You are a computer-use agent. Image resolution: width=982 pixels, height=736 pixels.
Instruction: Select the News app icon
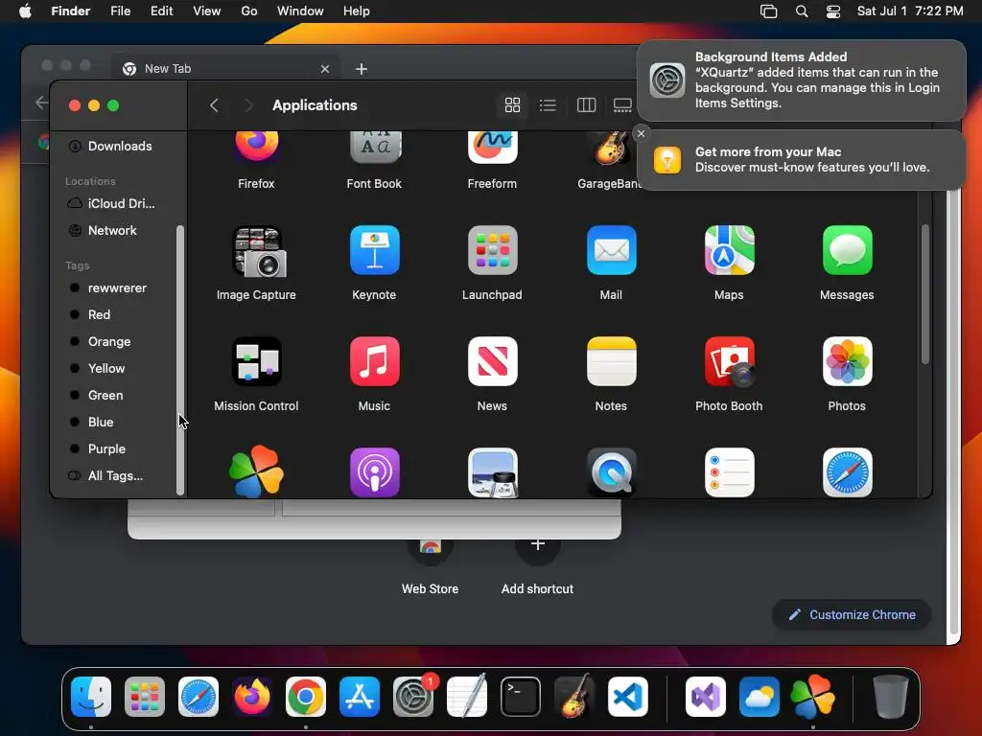pyautogui.click(x=492, y=361)
